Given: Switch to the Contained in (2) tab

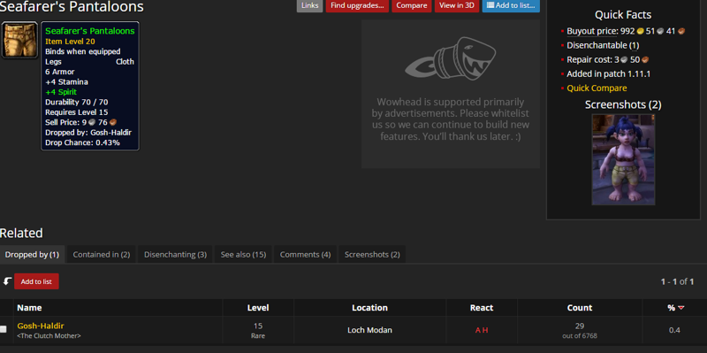Looking at the screenshot, I should (x=102, y=255).
